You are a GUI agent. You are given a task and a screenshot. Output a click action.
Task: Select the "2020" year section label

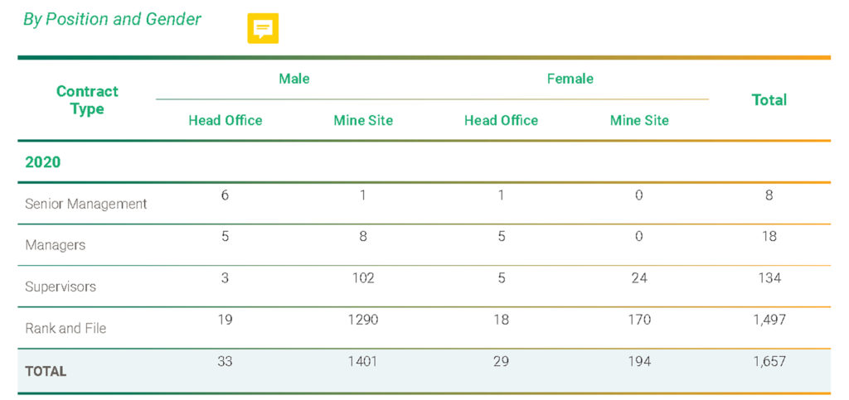pyautogui.click(x=43, y=162)
